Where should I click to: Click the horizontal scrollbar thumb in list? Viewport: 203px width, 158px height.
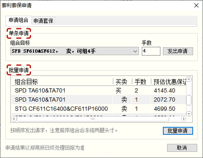point(93,119)
